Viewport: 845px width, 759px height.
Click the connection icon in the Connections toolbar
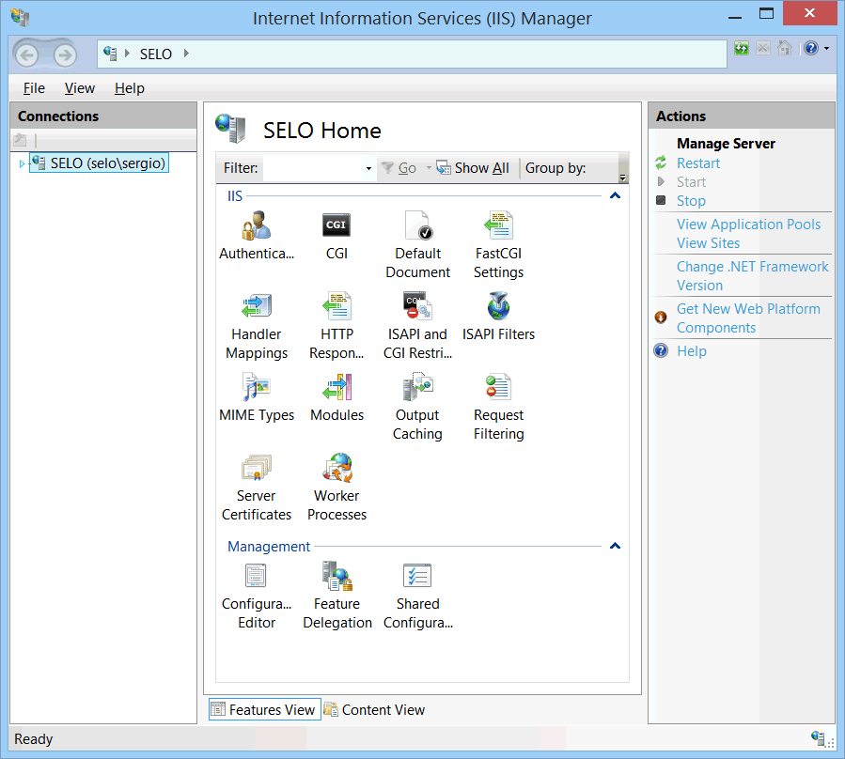[x=20, y=140]
